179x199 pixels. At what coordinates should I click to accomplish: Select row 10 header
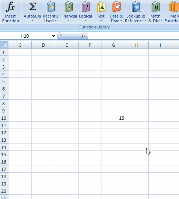point(4,118)
